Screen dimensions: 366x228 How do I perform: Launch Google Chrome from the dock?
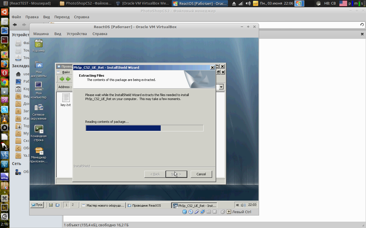(4, 82)
